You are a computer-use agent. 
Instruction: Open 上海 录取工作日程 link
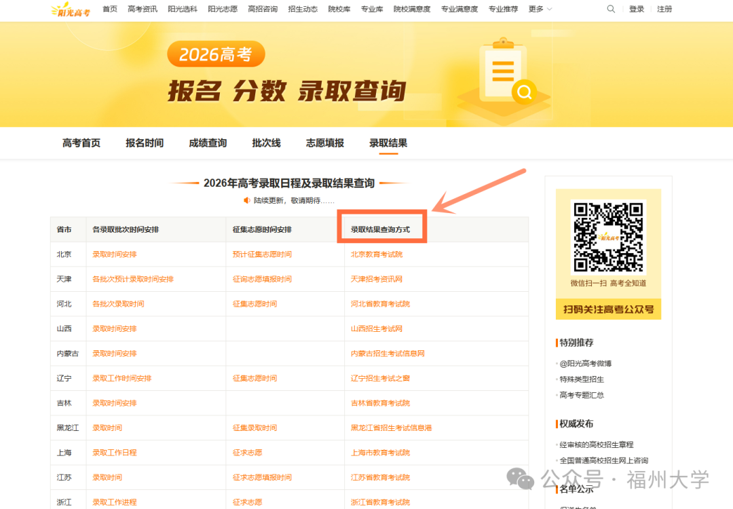115,453
